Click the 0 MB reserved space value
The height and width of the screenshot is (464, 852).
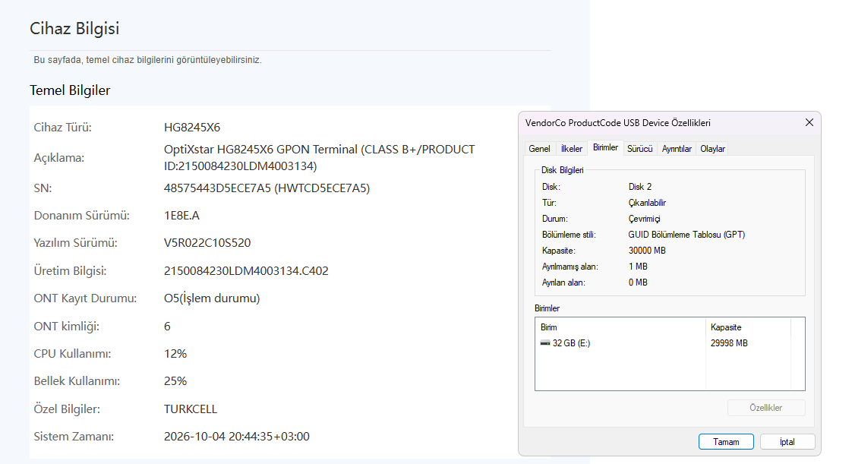pos(638,283)
